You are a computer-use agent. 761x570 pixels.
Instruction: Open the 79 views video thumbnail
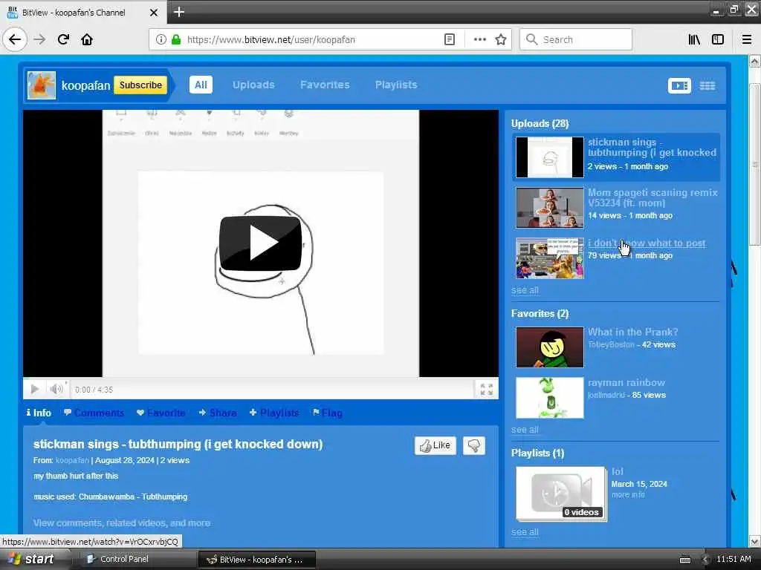[x=549, y=258]
